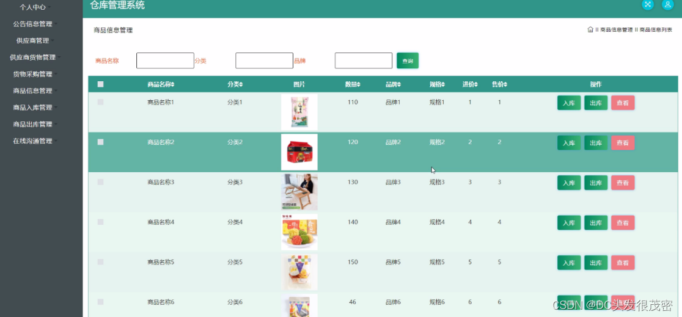The height and width of the screenshot is (317, 682).
Task: Check the box for 商品名称6 row
Action: point(100,302)
